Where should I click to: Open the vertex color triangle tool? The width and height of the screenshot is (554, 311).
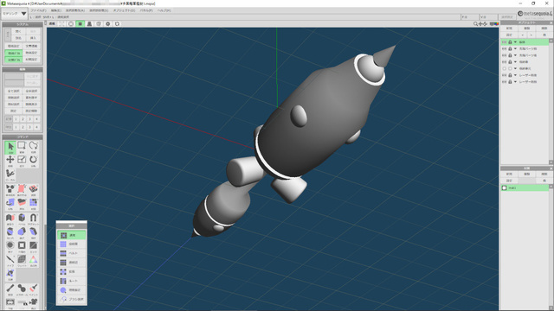click(x=33, y=261)
